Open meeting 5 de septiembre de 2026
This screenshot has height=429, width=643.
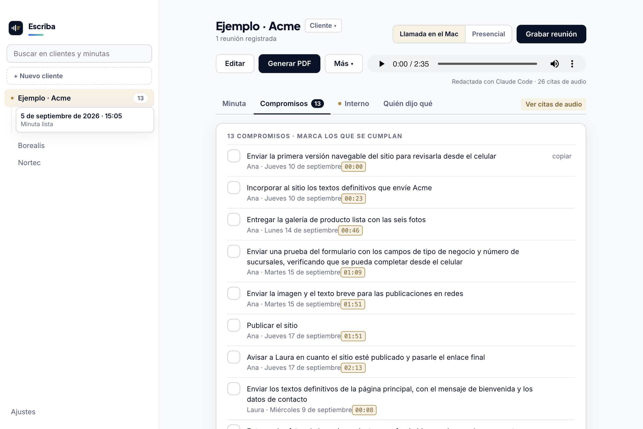click(85, 120)
